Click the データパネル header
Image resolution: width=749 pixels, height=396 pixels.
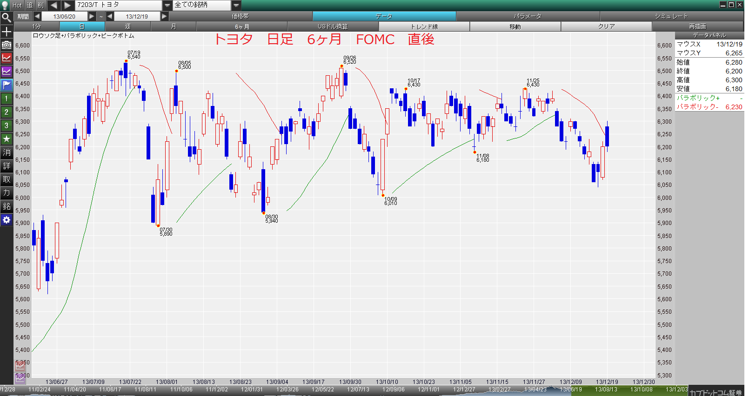tap(709, 35)
